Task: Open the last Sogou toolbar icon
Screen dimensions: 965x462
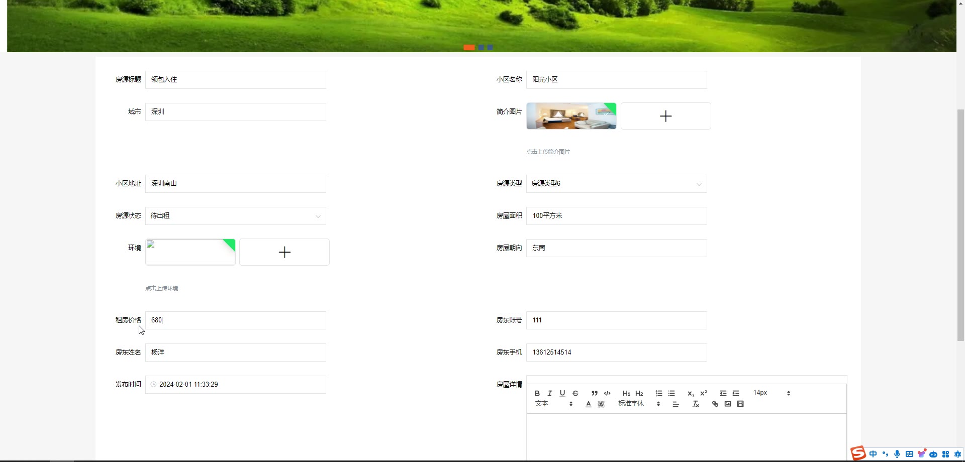Action: click(x=957, y=454)
